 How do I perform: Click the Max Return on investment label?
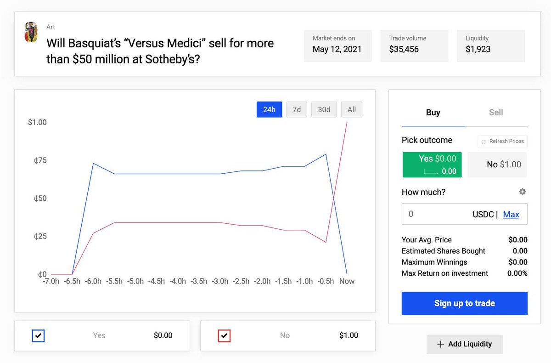[x=445, y=273]
